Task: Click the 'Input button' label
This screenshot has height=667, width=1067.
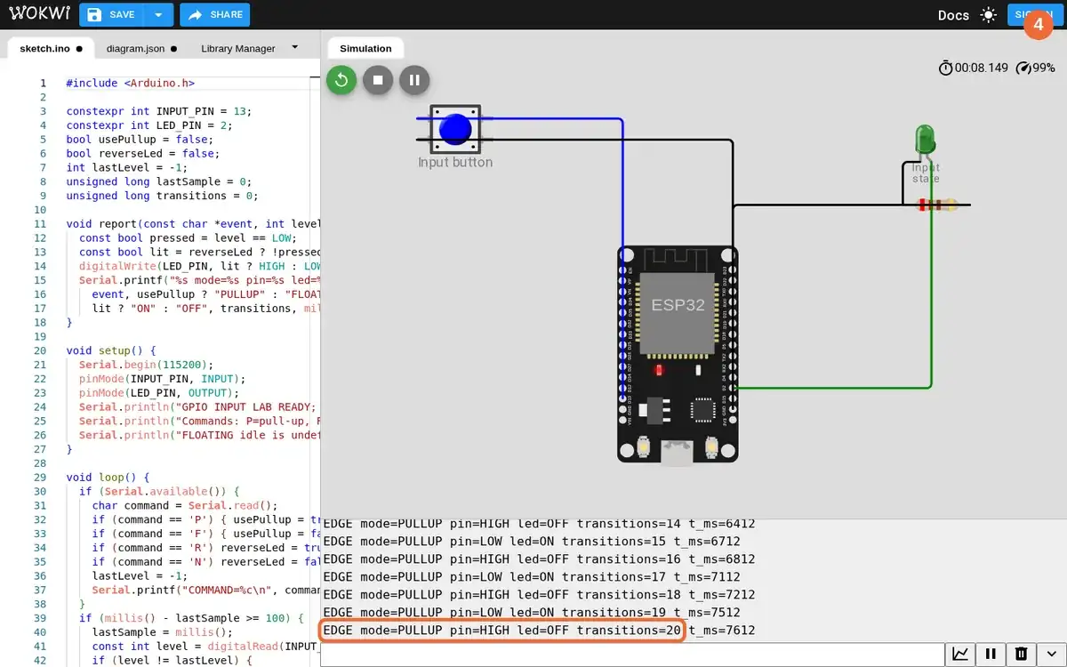Action: [455, 163]
